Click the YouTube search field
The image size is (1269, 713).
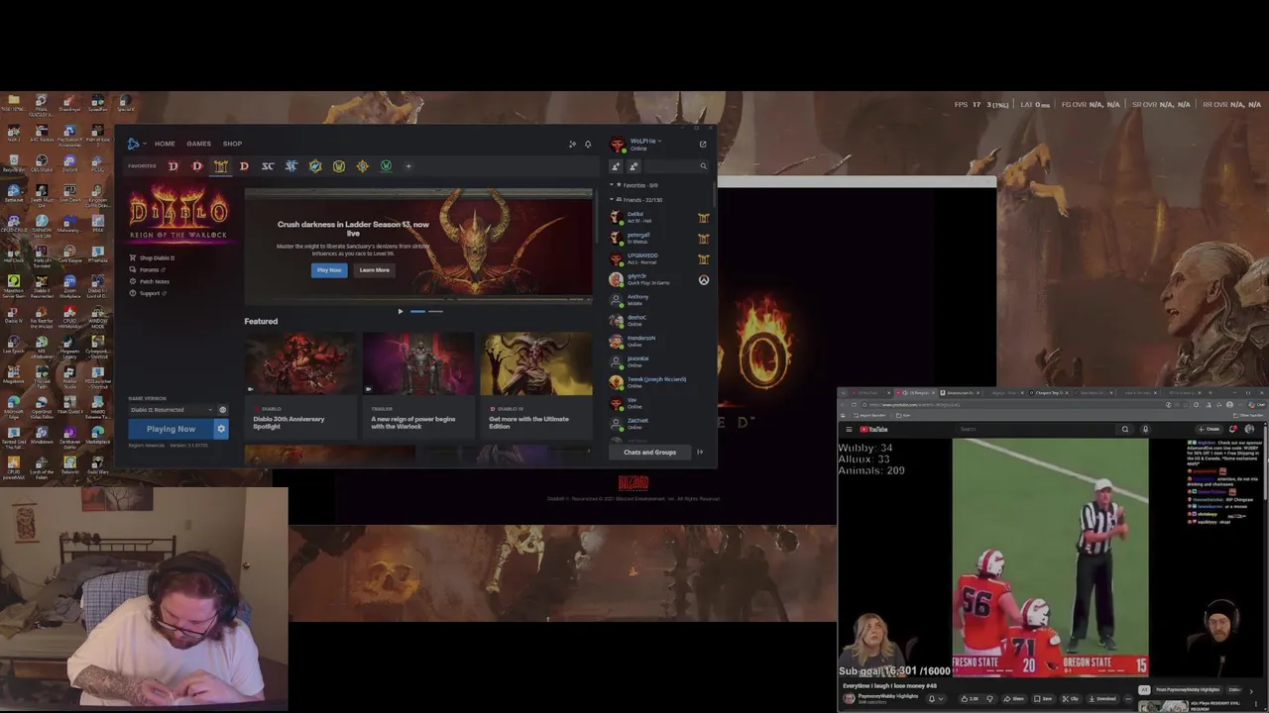click(1036, 430)
